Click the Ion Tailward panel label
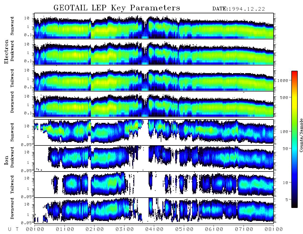This screenshot has width=303, height=234. click(x=12, y=185)
